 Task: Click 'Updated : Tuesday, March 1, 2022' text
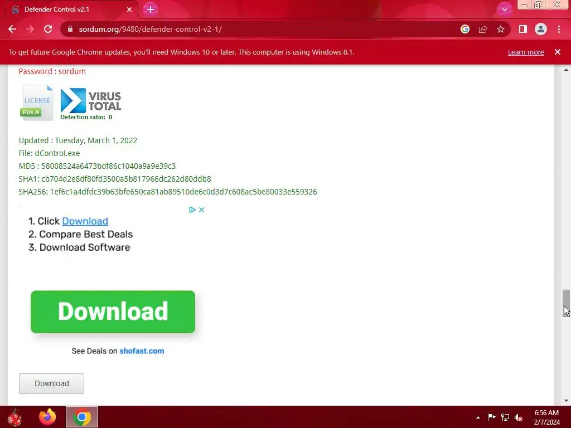pos(78,140)
